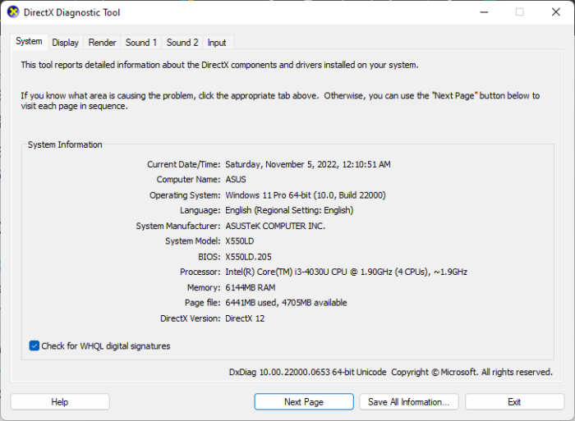Go to the Sound 1 tab
This screenshot has width=575, height=421.
click(x=140, y=43)
